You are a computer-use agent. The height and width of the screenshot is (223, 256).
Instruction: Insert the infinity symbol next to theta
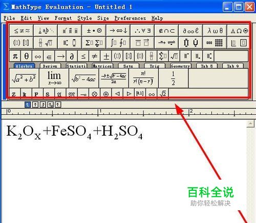[38, 56]
